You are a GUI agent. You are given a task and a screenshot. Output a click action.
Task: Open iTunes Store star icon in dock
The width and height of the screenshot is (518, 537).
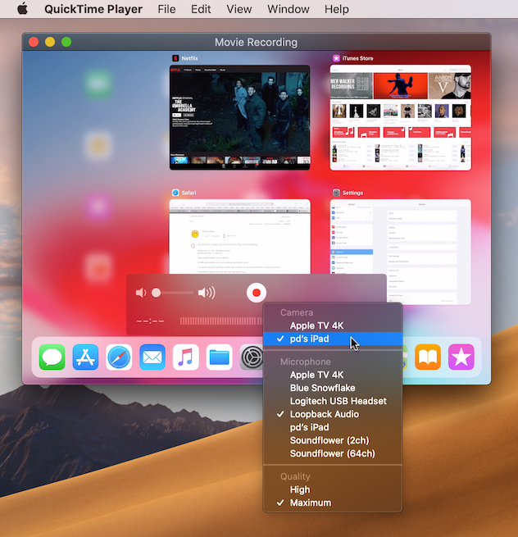click(461, 357)
